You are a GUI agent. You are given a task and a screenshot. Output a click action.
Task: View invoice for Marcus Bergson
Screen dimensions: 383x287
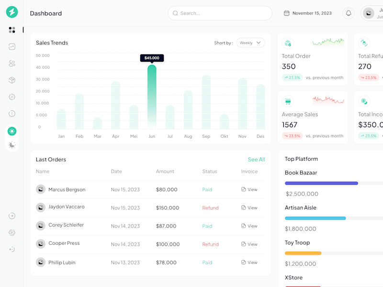[x=249, y=189]
